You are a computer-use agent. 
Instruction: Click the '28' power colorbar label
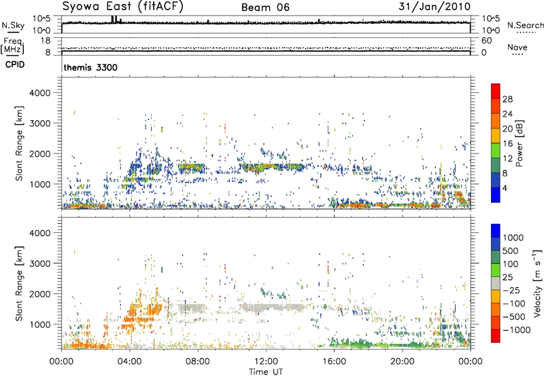tap(507, 99)
